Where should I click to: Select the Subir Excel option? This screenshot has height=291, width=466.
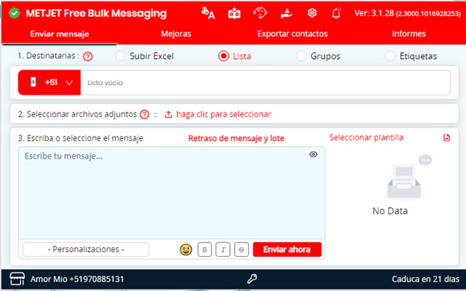click(x=120, y=56)
